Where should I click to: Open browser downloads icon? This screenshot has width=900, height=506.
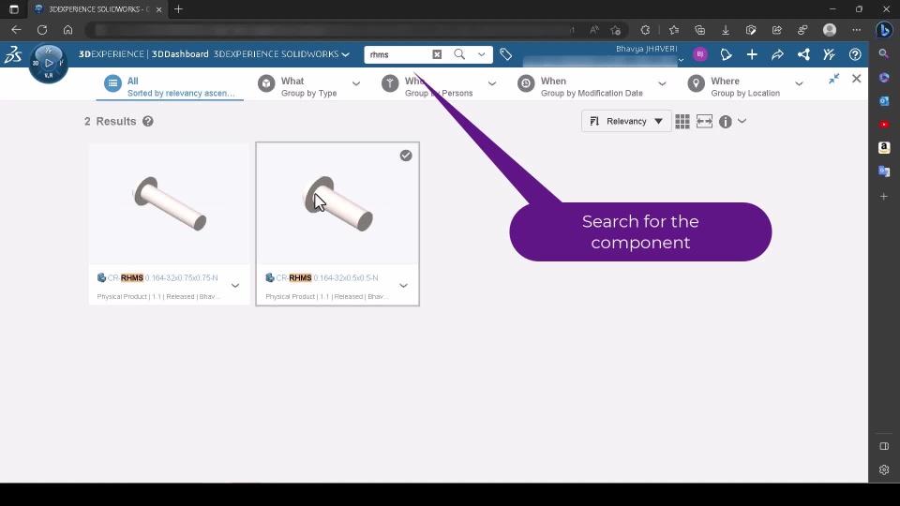[726, 30]
